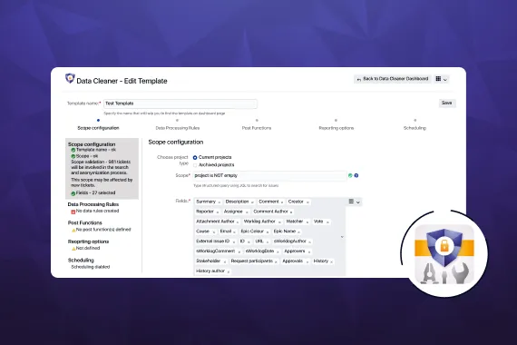Viewport: 517px width, 345px height.
Task: Select the Current projects radio option
Action: point(195,157)
